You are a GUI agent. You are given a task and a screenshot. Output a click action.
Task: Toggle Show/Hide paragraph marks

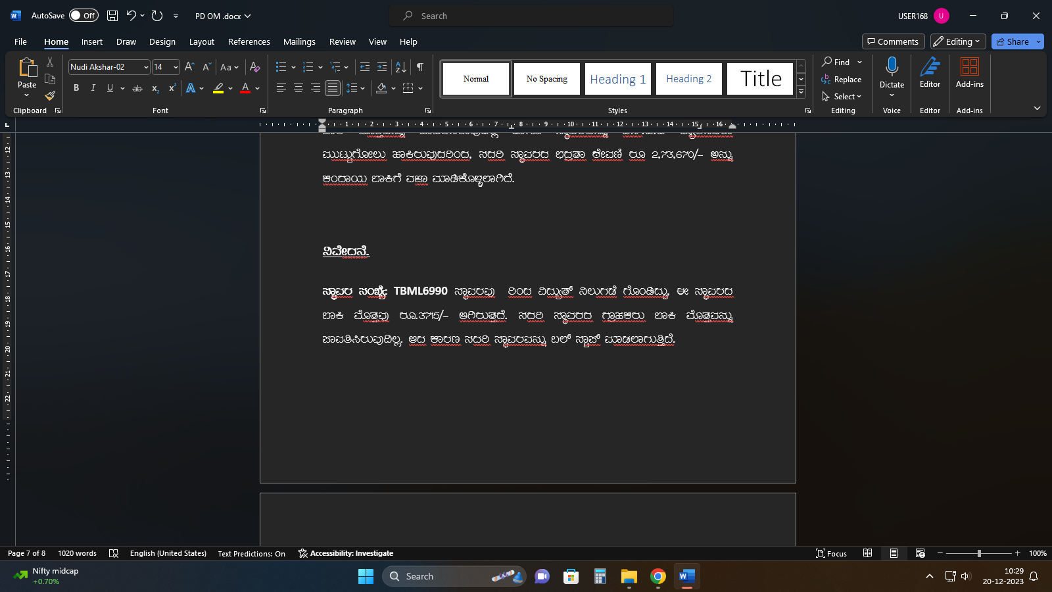coord(420,67)
